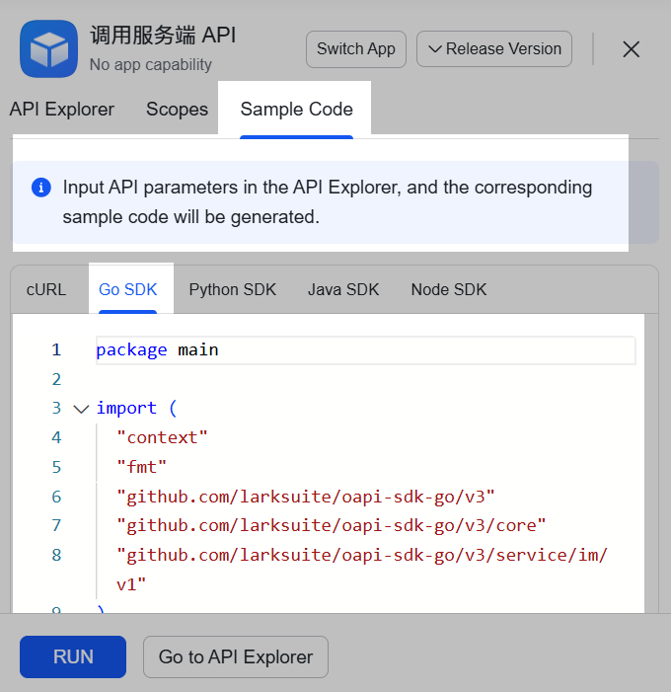Collapse the import block chevron on line 3
The width and height of the screenshot is (671, 692).
click(81, 409)
